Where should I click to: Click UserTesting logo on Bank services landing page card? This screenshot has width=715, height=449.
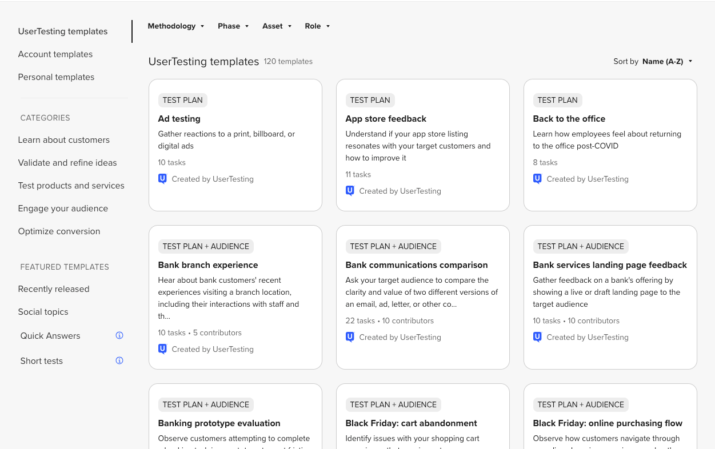tap(537, 337)
